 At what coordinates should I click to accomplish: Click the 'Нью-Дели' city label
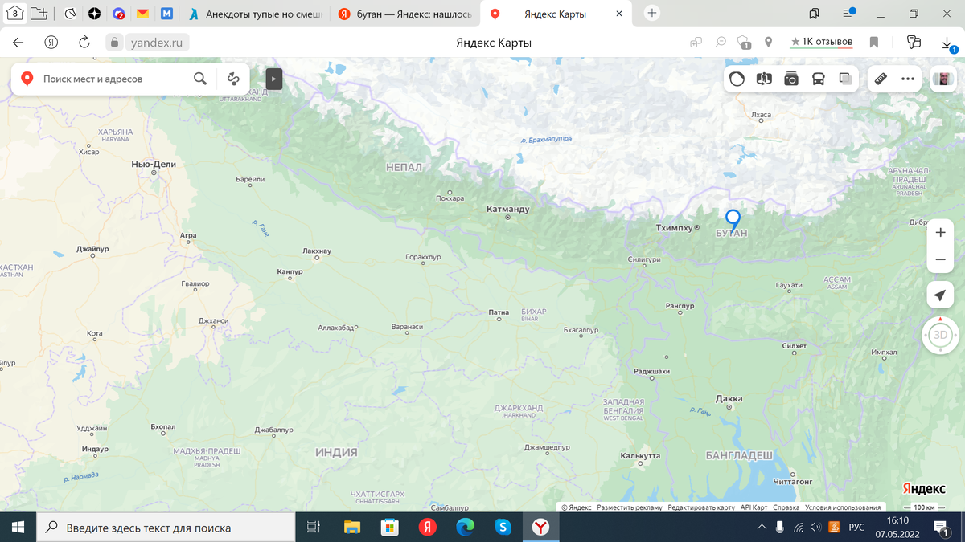pyautogui.click(x=154, y=164)
